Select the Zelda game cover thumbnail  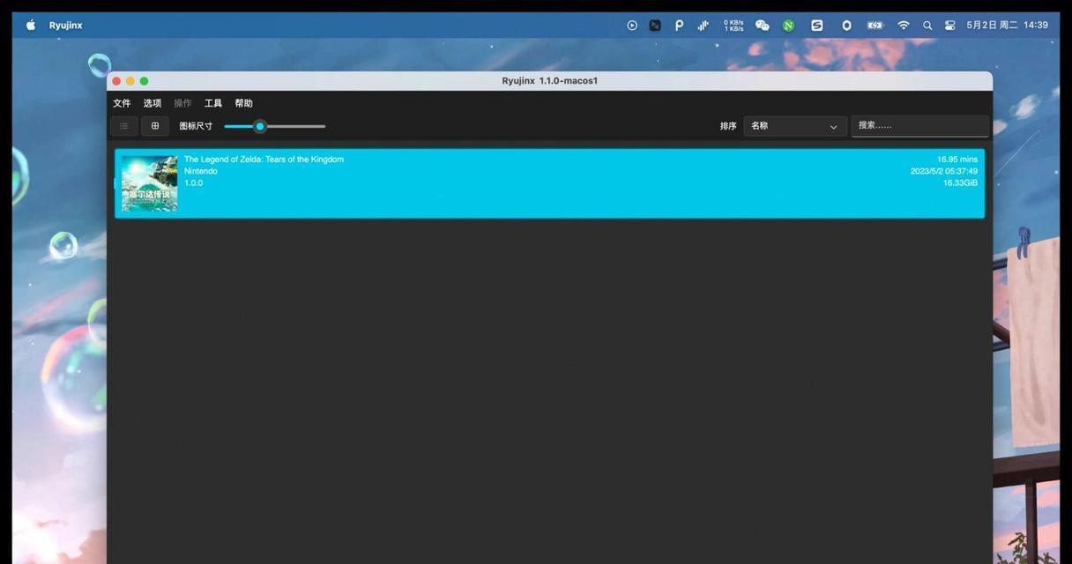tap(149, 183)
